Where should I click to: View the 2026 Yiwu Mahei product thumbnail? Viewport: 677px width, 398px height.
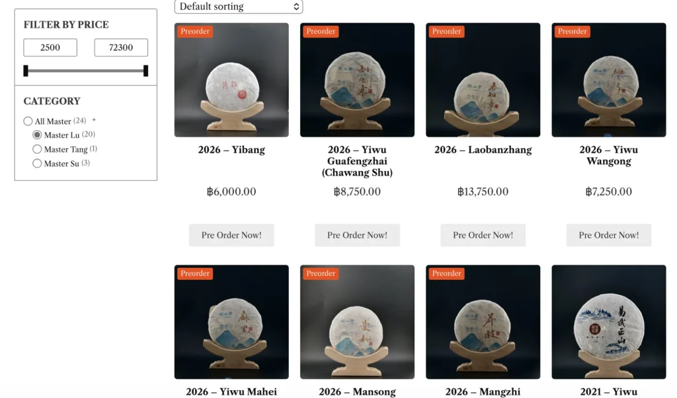click(x=231, y=322)
